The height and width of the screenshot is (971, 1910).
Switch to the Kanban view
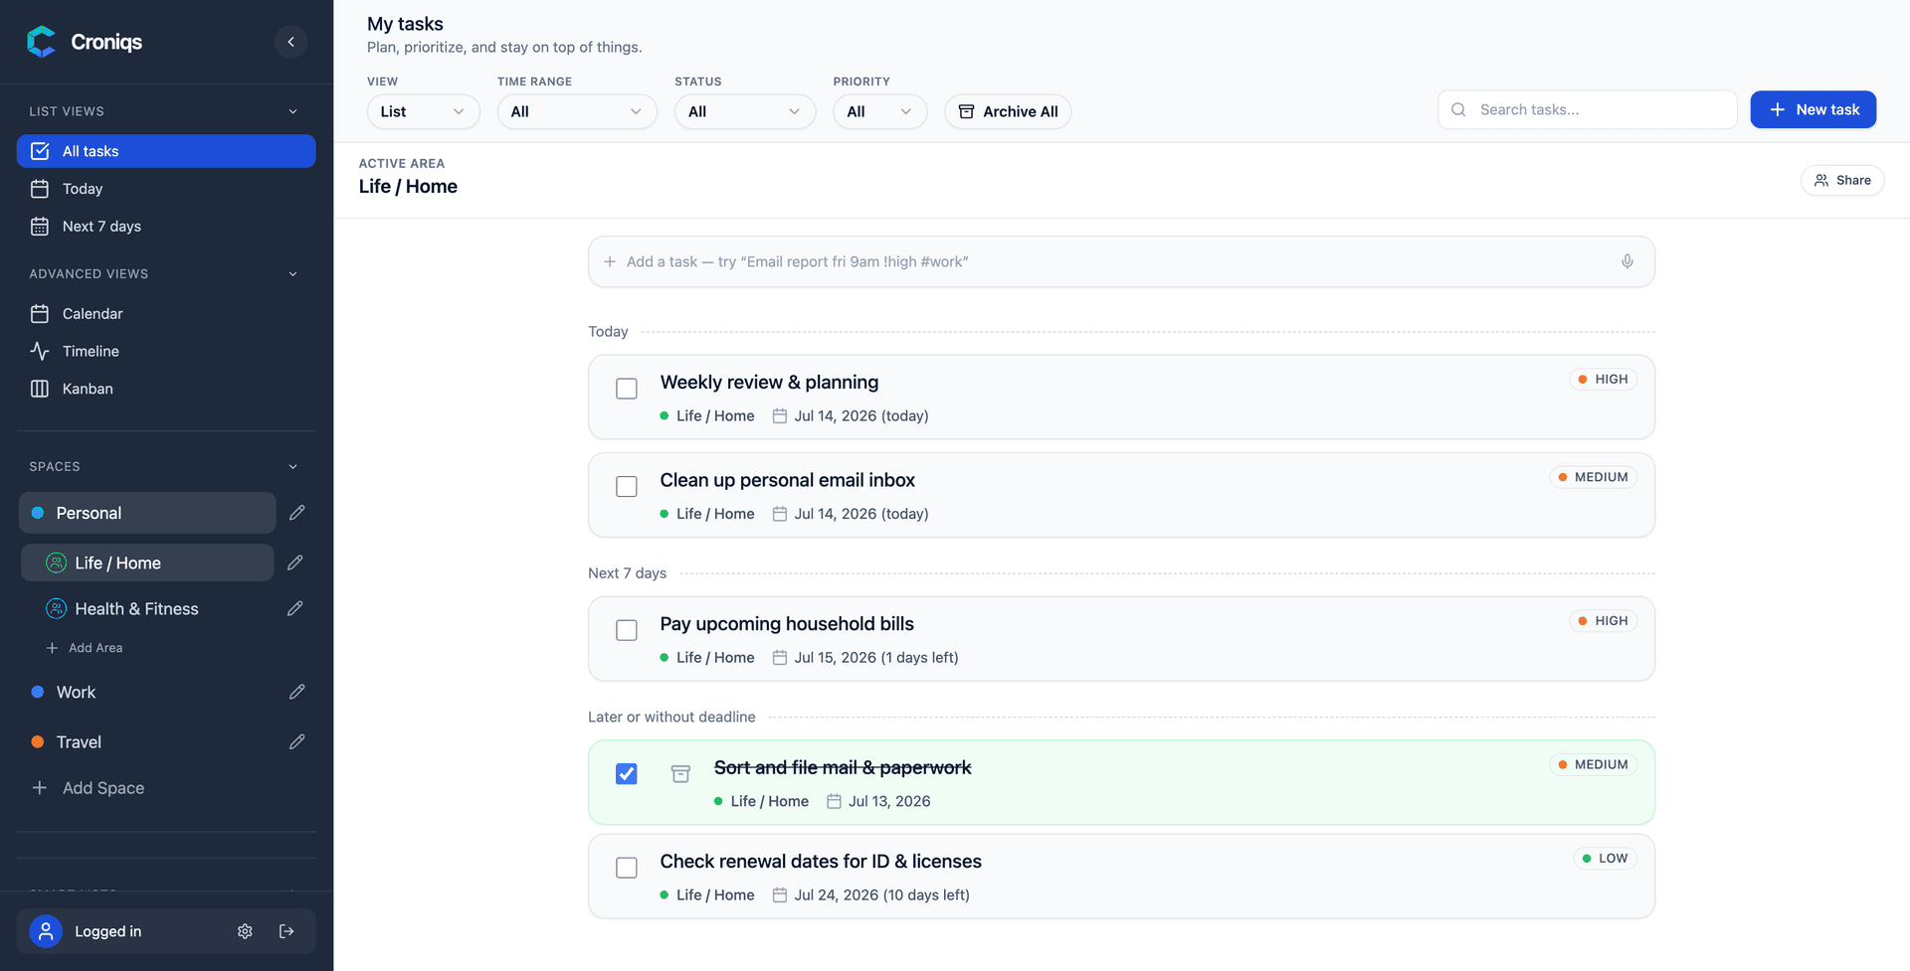(x=166, y=389)
